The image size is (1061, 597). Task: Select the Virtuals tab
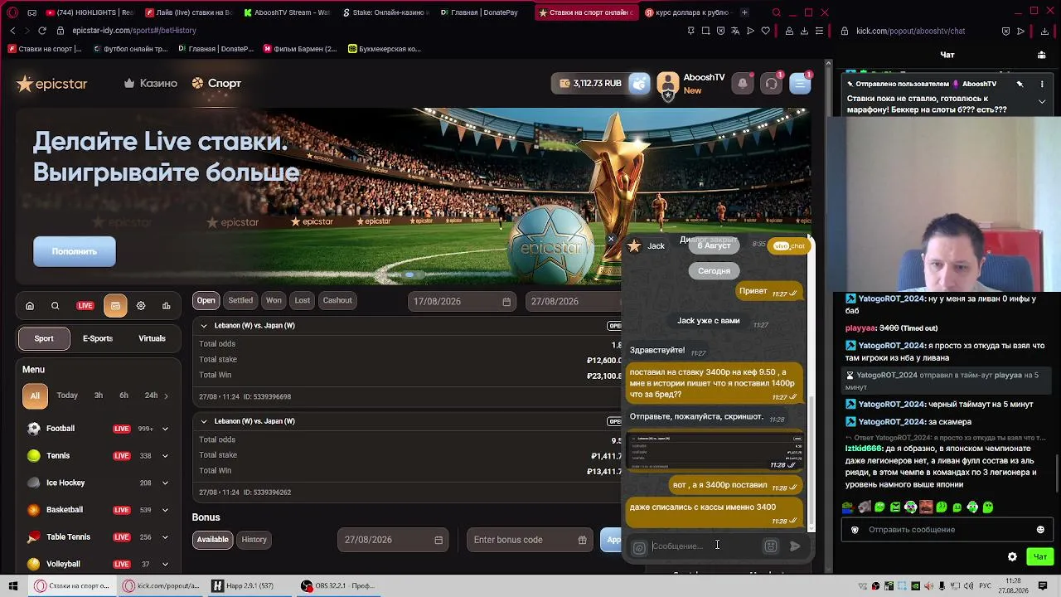pyautogui.click(x=152, y=338)
